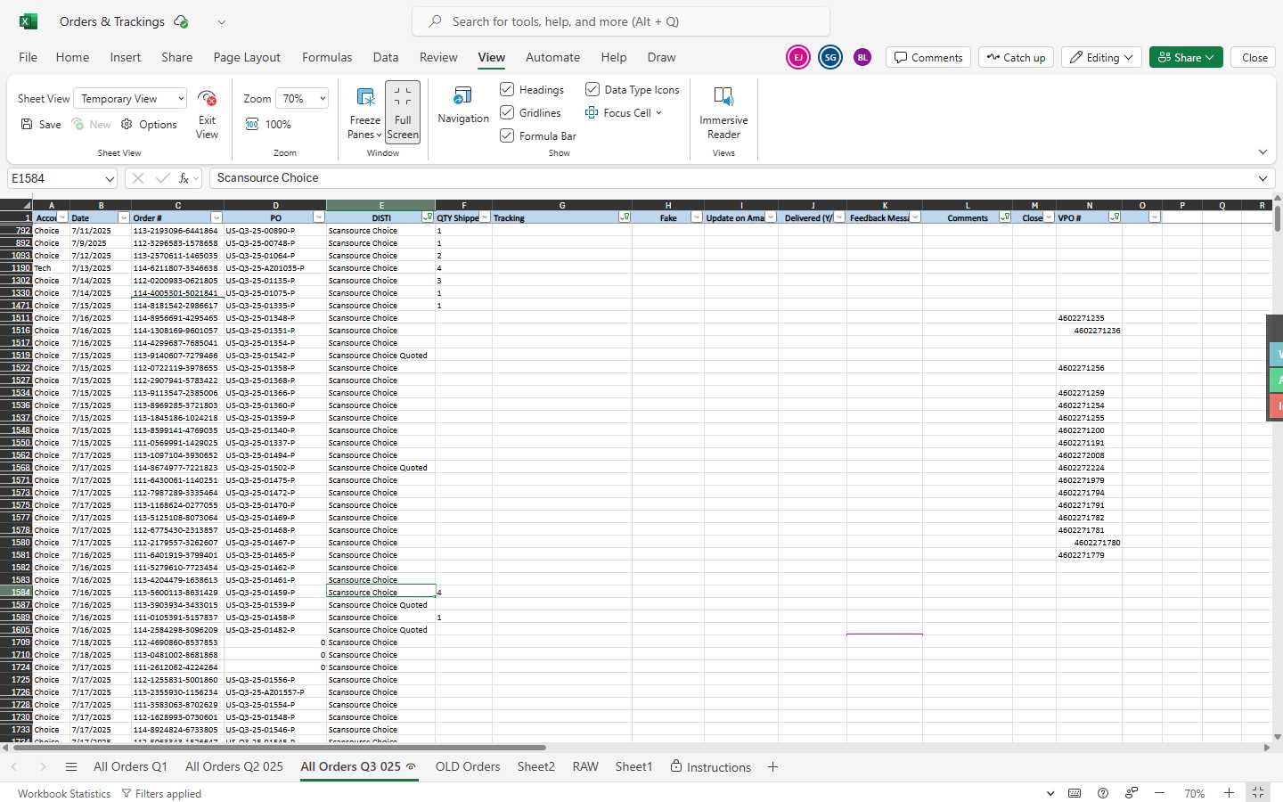Screen dimensions: 1283x802
Task: Select row header 1584
Action: (x=16, y=593)
